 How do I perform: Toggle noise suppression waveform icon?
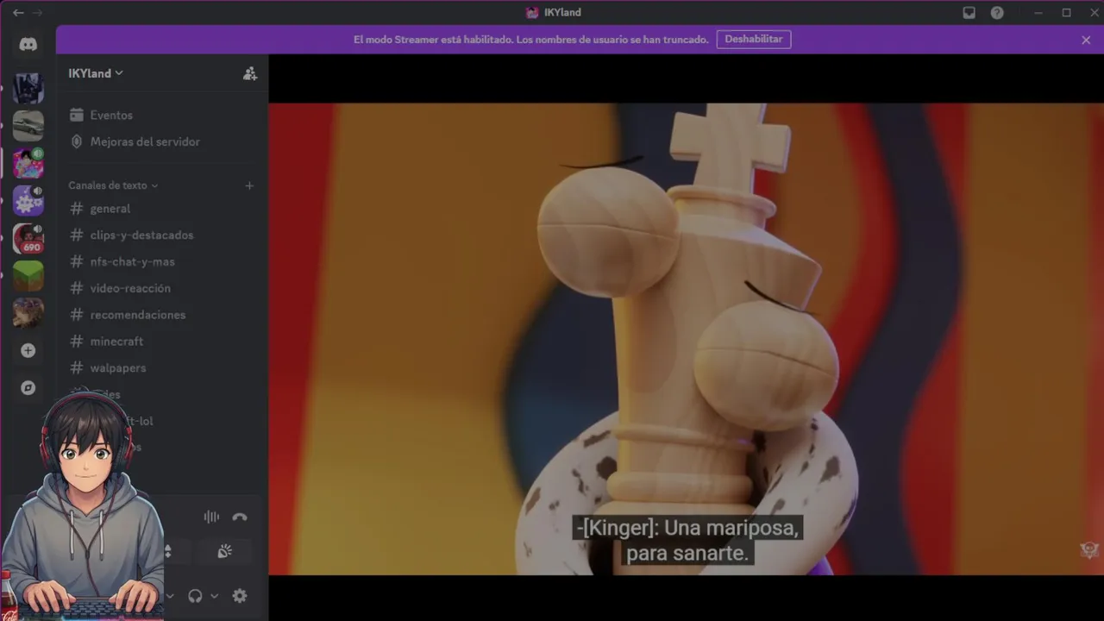(x=211, y=517)
